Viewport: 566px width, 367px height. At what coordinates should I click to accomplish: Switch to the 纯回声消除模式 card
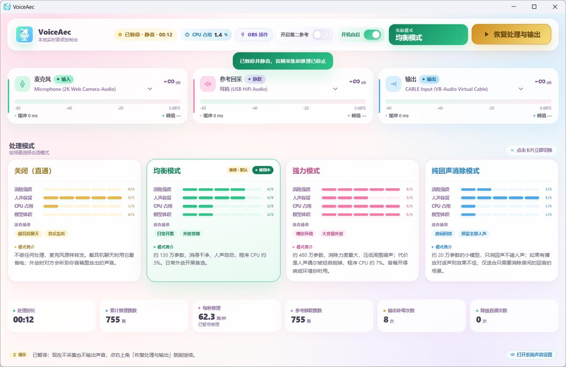pos(492,220)
